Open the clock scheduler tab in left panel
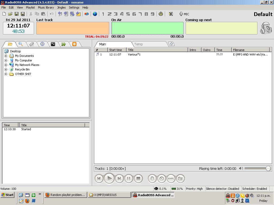 pos(42,44)
